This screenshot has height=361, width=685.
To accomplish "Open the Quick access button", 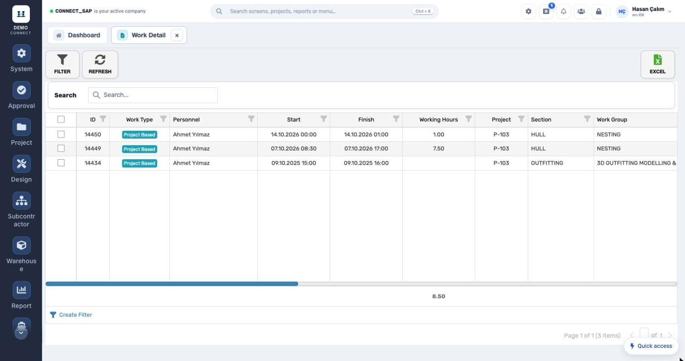I will click(651, 346).
